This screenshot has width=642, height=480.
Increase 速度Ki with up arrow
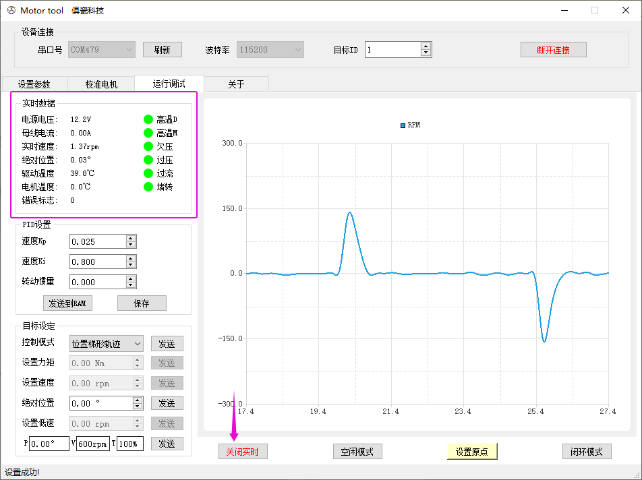point(131,258)
